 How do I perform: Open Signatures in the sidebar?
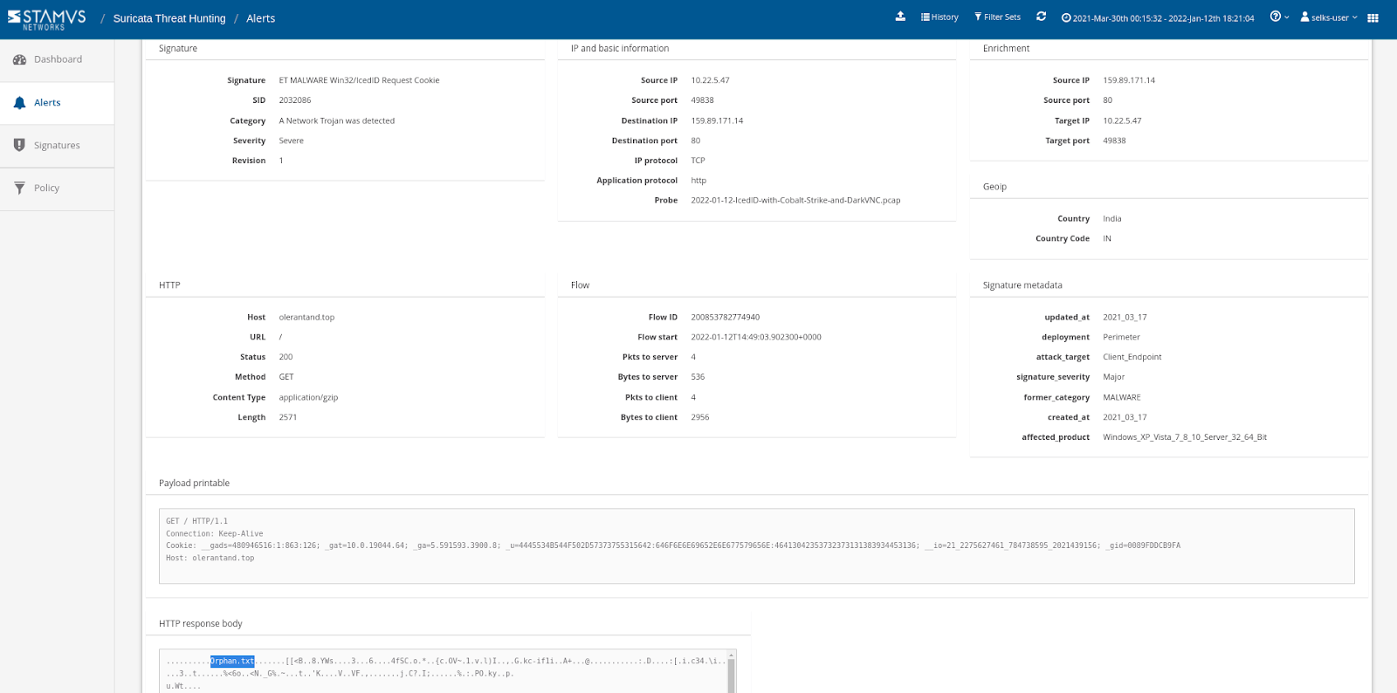click(57, 146)
